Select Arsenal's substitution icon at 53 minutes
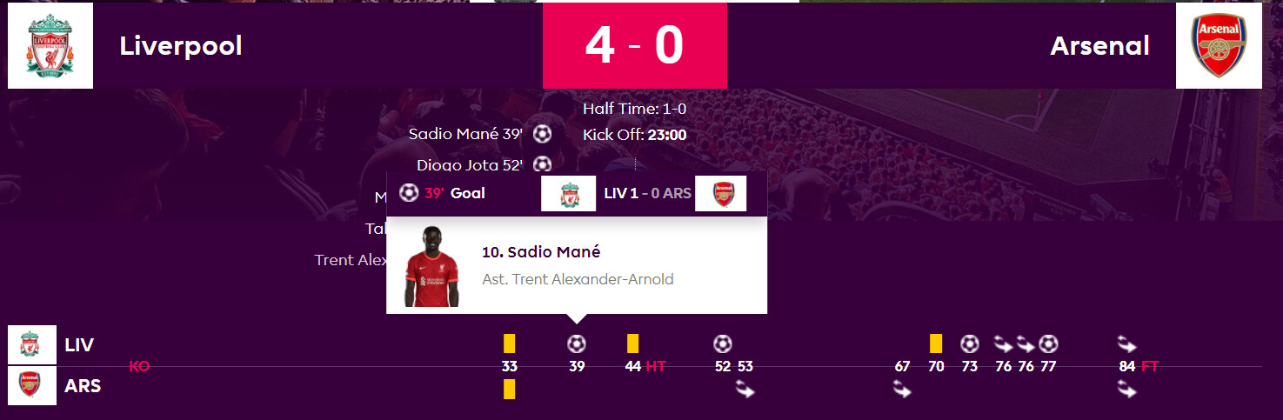 pos(745,390)
